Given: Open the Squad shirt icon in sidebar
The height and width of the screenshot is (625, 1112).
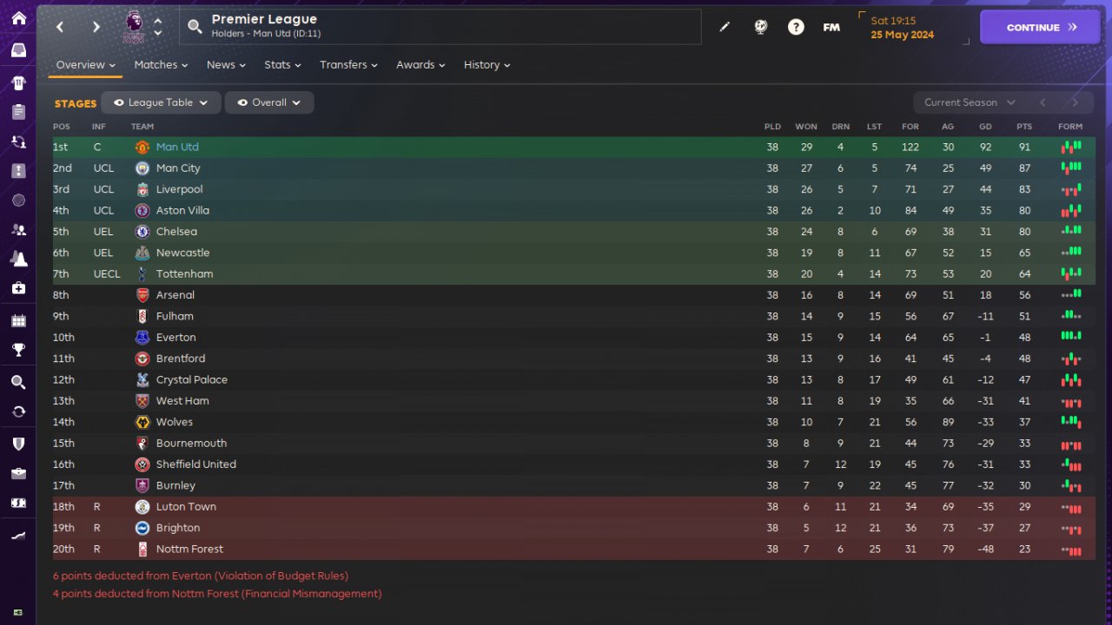Looking at the screenshot, I should [18, 83].
